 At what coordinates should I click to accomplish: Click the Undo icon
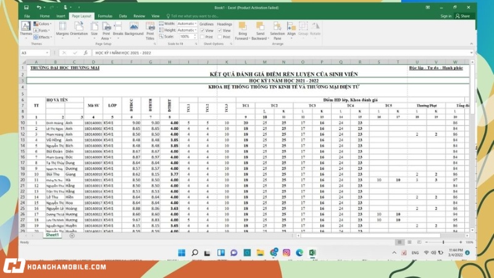pyautogui.click(x=38, y=7)
